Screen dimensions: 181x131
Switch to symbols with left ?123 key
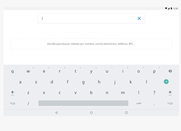pyautogui.click(x=12, y=103)
